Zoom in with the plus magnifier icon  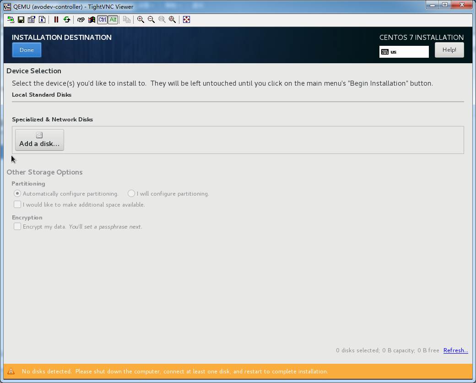[x=141, y=20]
